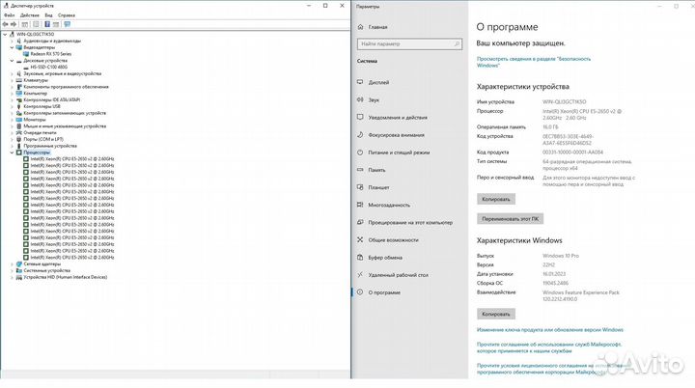Open the Properties toolbar icon in Device Manager
Viewport: 695px width, 388px height.
(36, 24)
